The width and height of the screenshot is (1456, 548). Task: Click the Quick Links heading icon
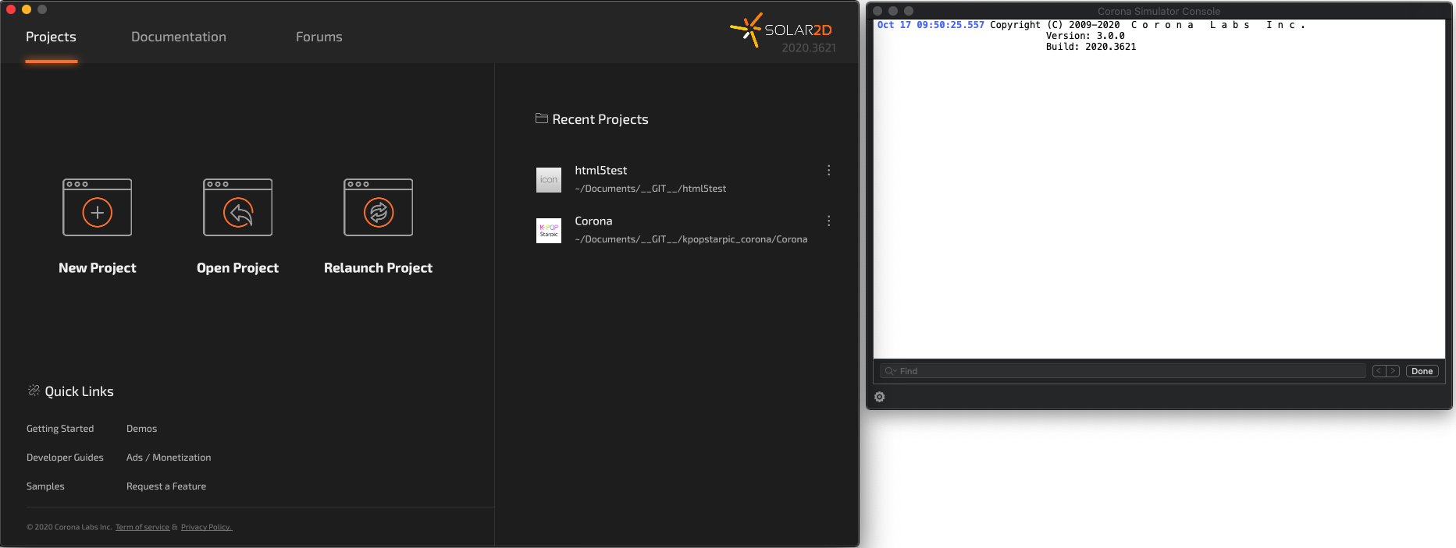click(34, 391)
